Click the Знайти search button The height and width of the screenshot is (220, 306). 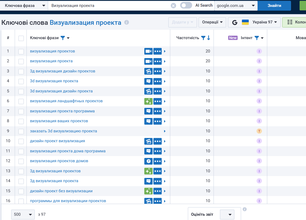[274, 6]
